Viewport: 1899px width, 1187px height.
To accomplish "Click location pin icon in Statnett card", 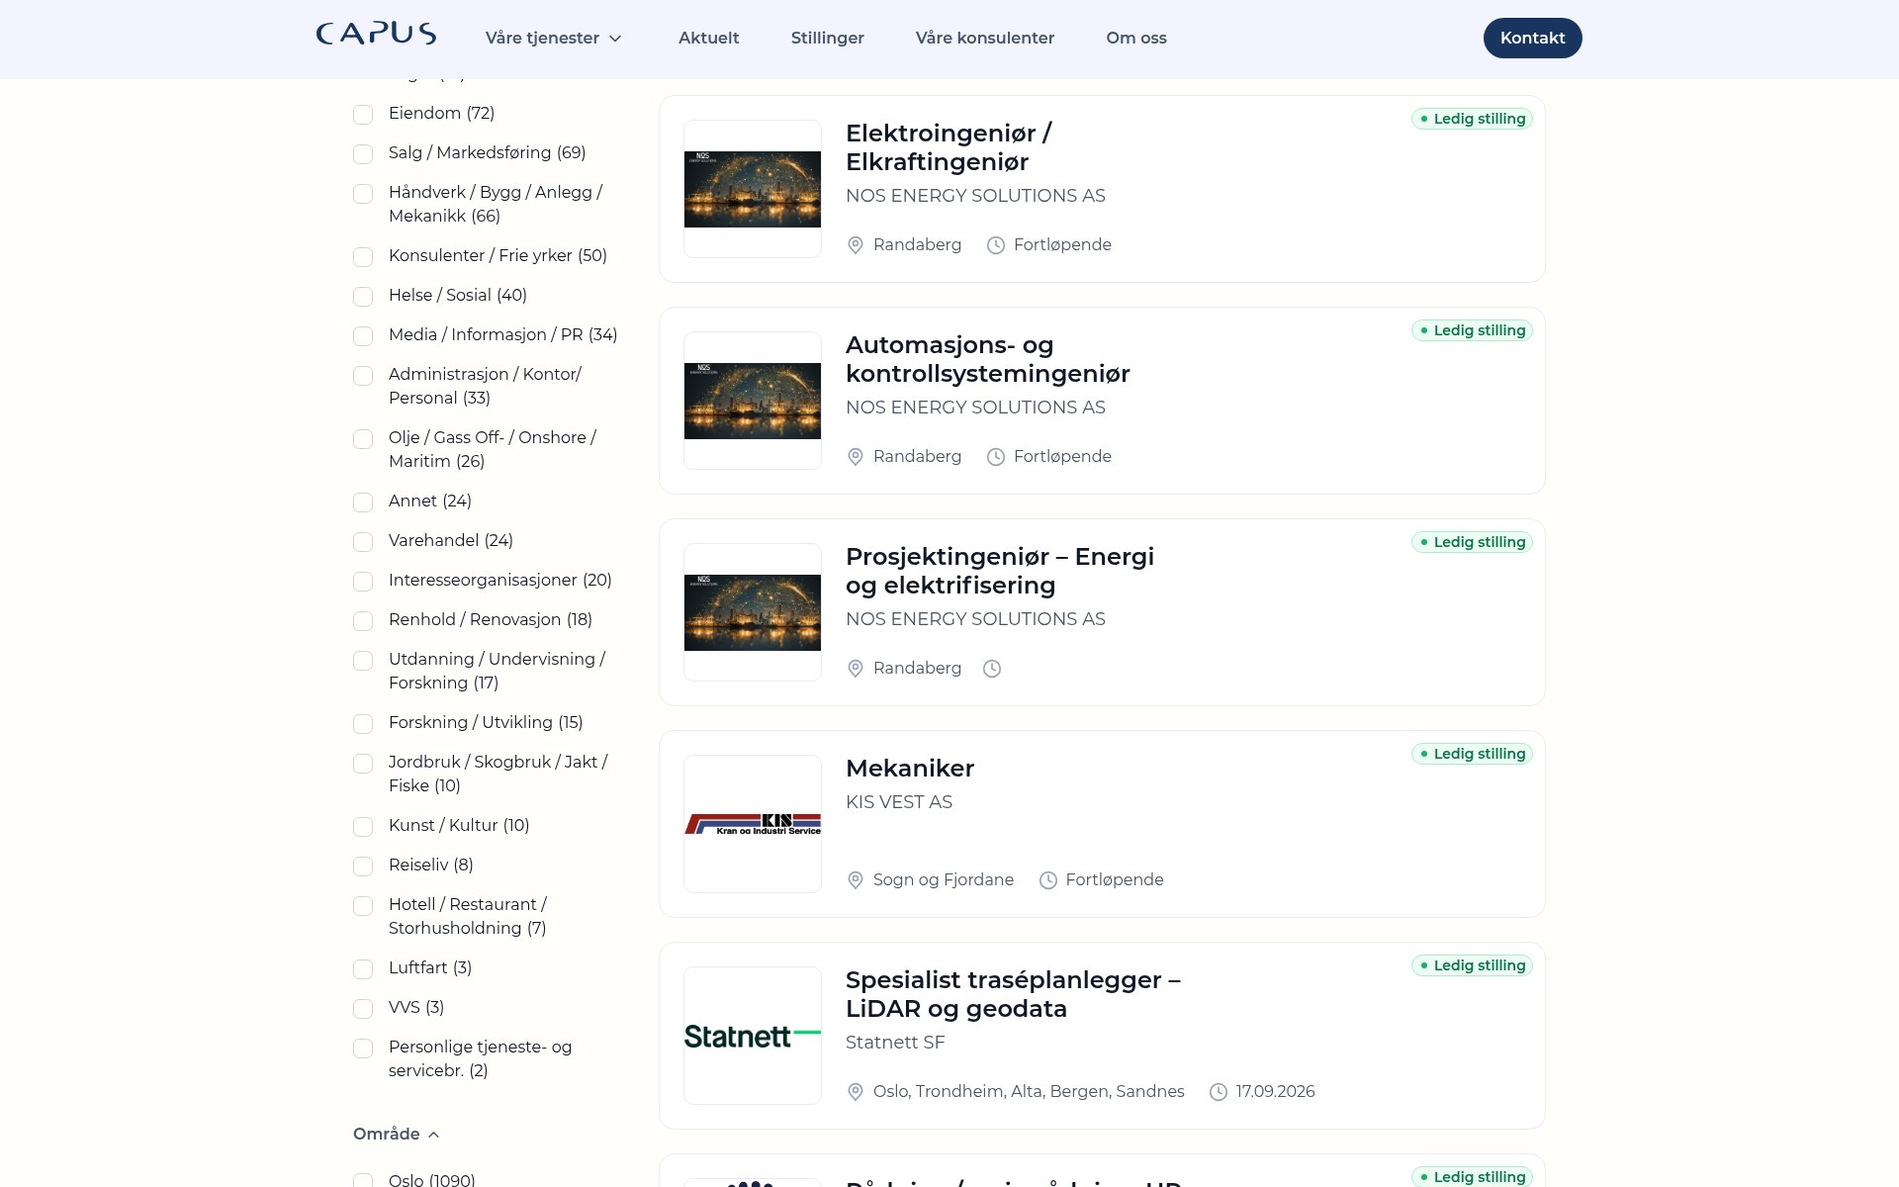I will (856, 1092).
